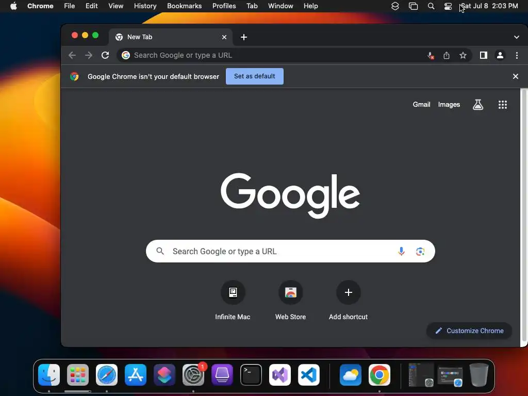This screenshot has height=396, width=528.
Task: Click the date and time in menu bar
Action: coord(489,6)
